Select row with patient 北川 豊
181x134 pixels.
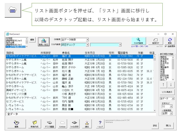(x=79, y=71)
